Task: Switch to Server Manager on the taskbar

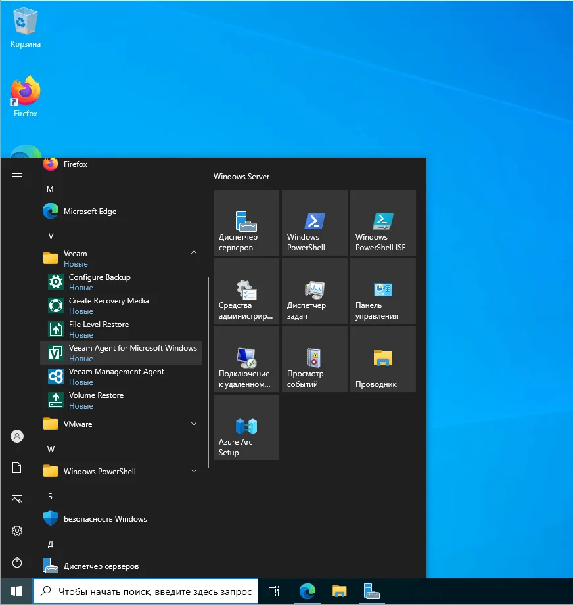Action: point(371,591)
